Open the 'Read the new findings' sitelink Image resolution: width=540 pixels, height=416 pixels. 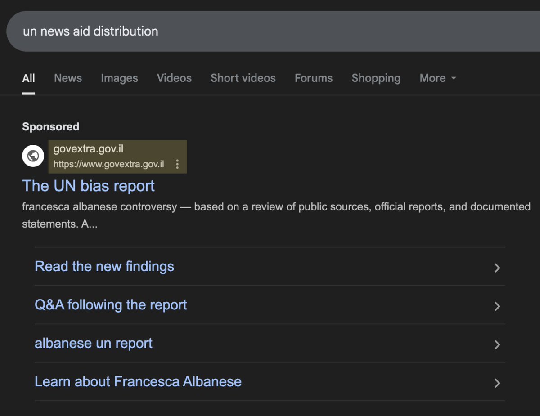tap(104, 266)
